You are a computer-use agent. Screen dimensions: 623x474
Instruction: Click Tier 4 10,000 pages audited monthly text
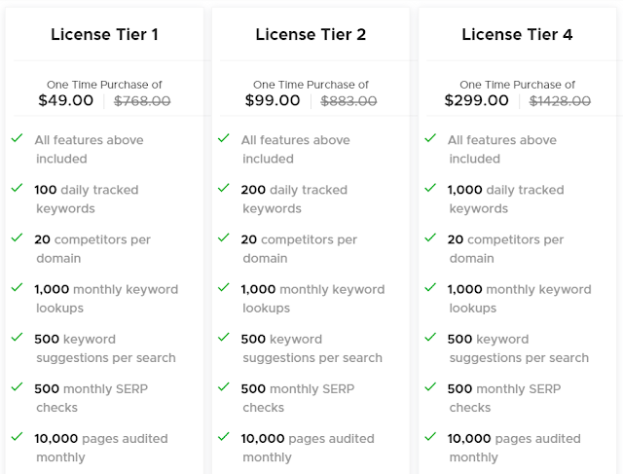click(x=514, y=448)
